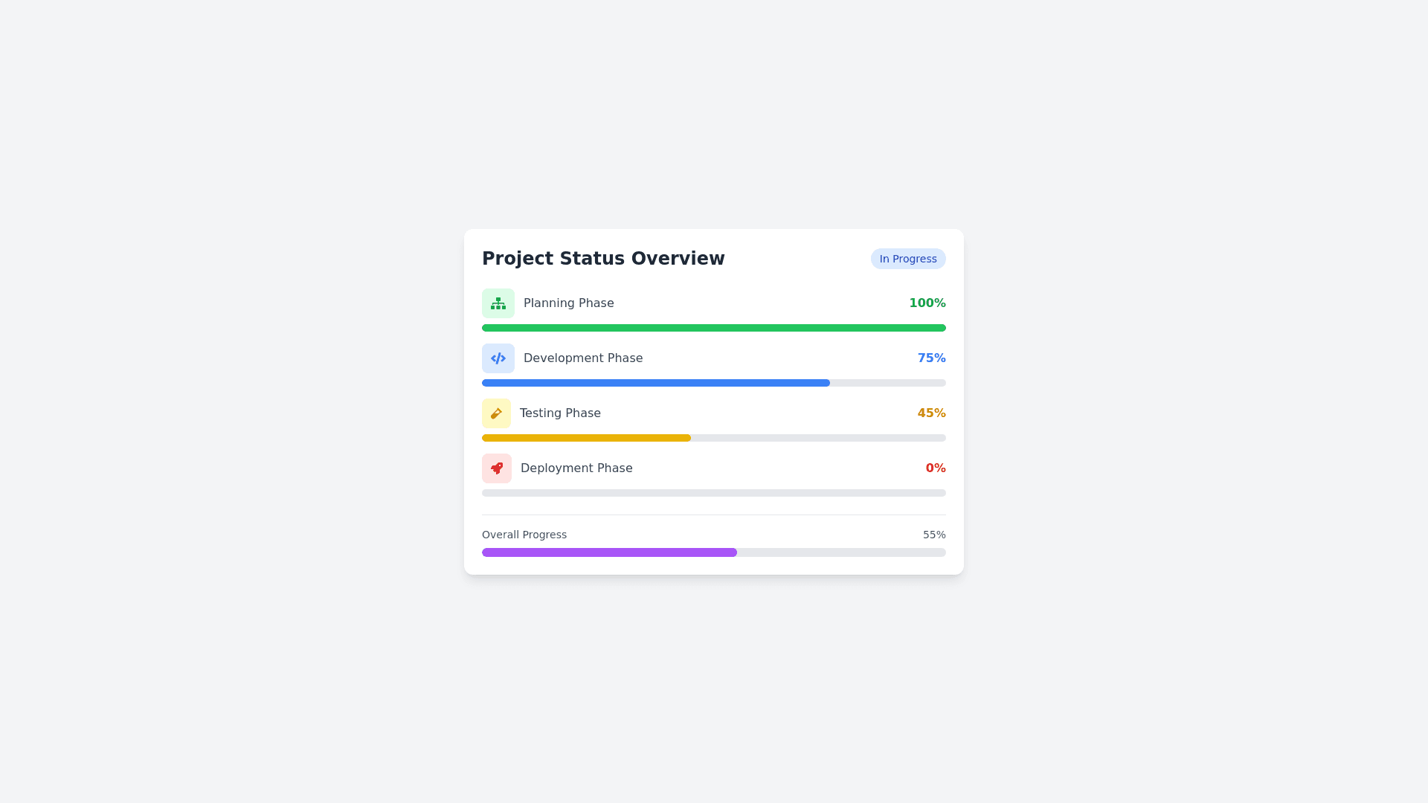Select the Testing Phase label
The height and width of the screenshot is (803, 1428).
point(560,413)
